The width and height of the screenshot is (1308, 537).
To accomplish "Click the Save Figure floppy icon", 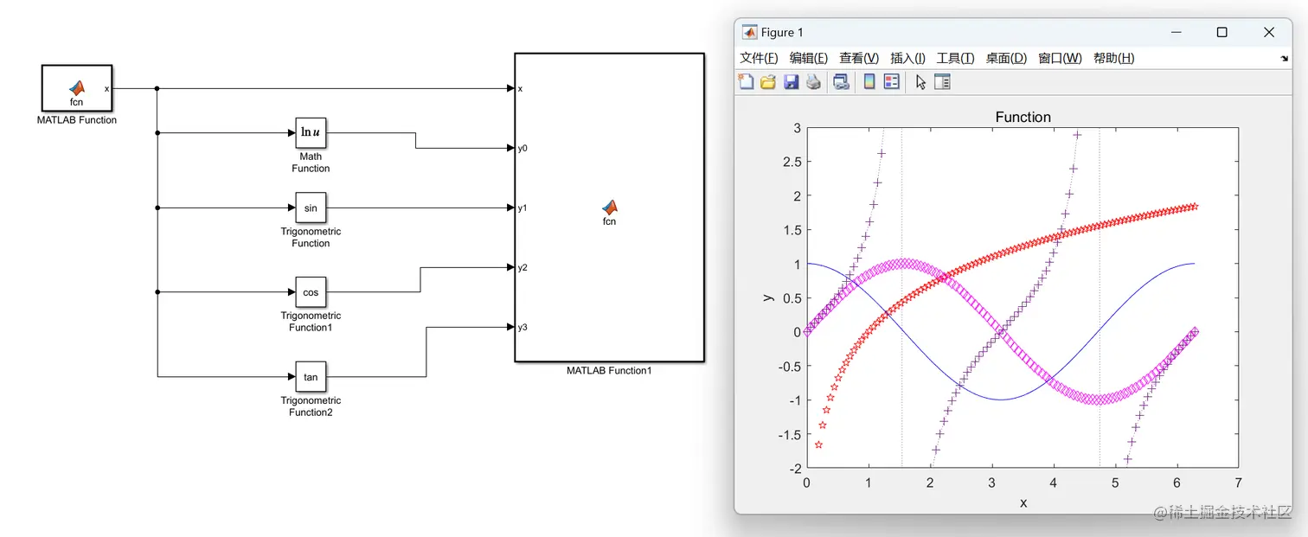I will (791, 82).
